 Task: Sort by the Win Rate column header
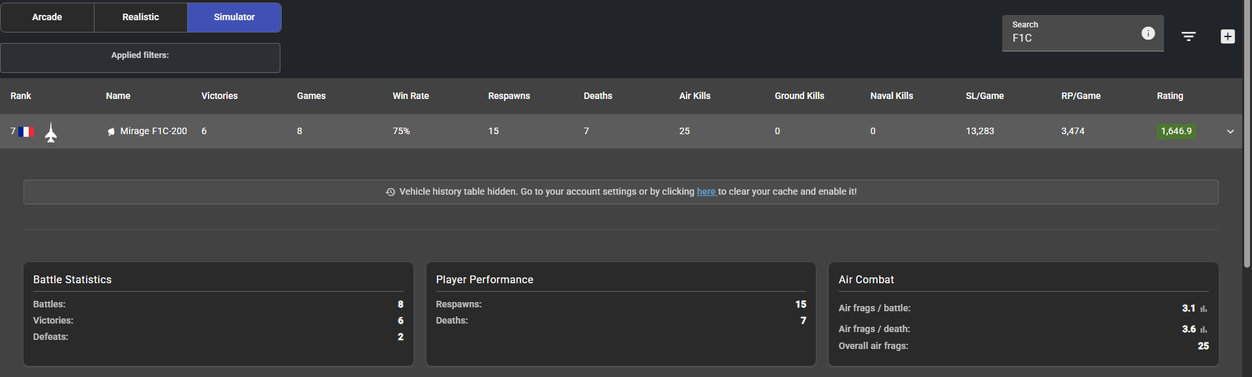[x=410, y=96]
